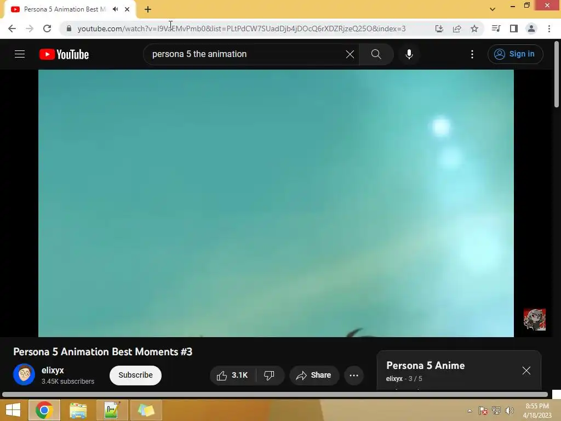
Task: Clear the search box text
Action: click(x=350, y=54)
